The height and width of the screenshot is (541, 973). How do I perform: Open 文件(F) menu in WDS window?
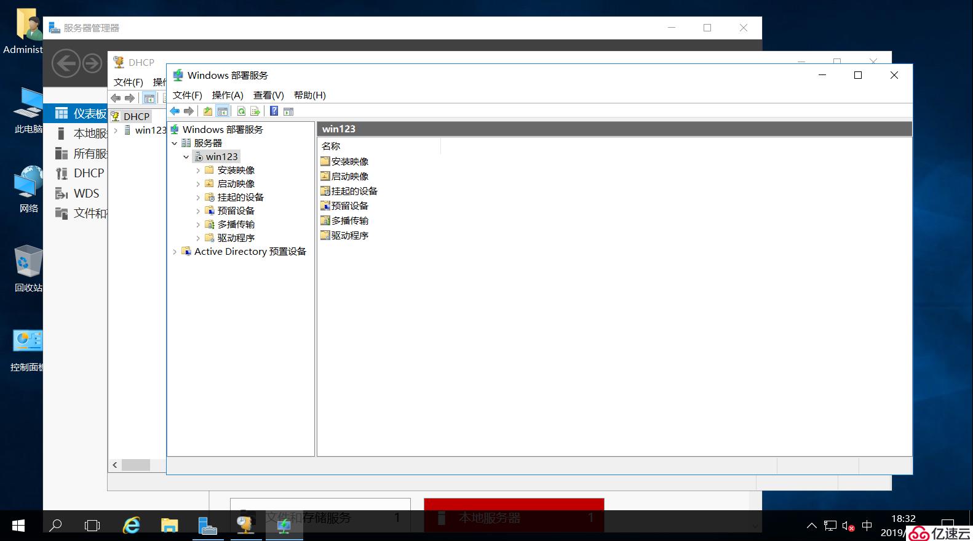(188, 95)
